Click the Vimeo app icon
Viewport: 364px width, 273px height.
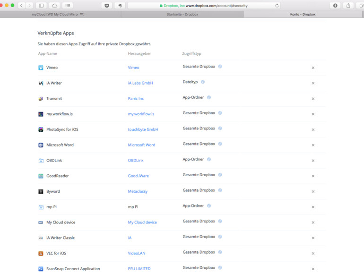41,68
